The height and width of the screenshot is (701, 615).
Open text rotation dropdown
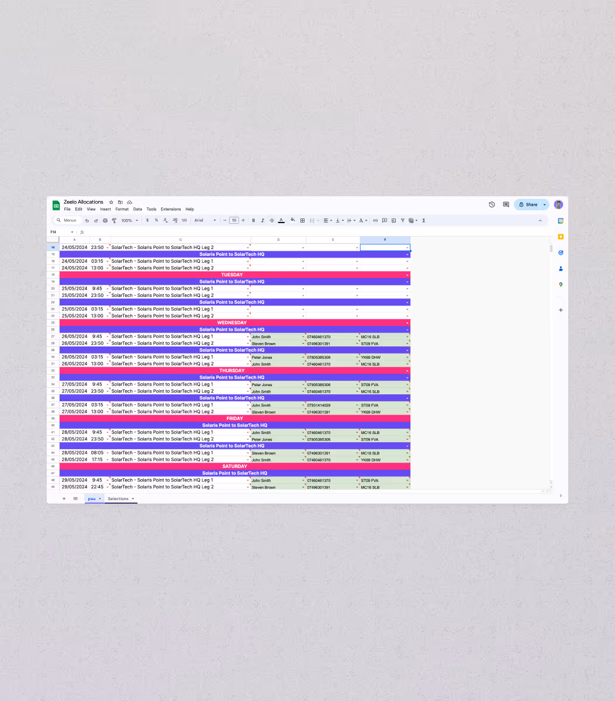pyautogui.click(x=351, y=220)
